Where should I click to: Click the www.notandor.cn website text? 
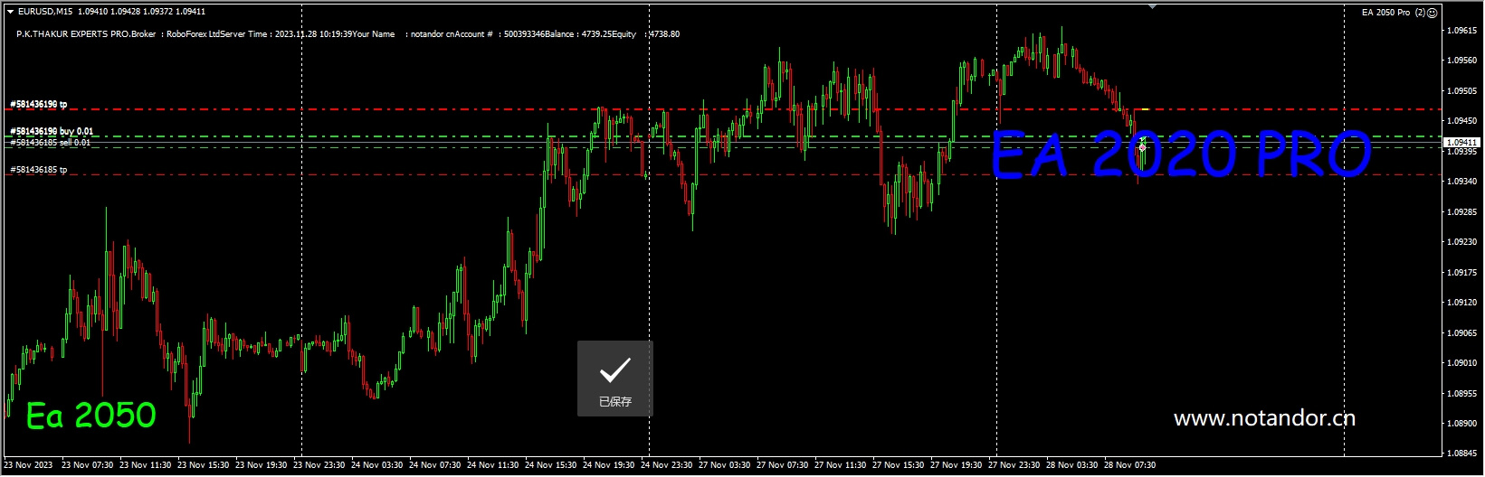1264,418
